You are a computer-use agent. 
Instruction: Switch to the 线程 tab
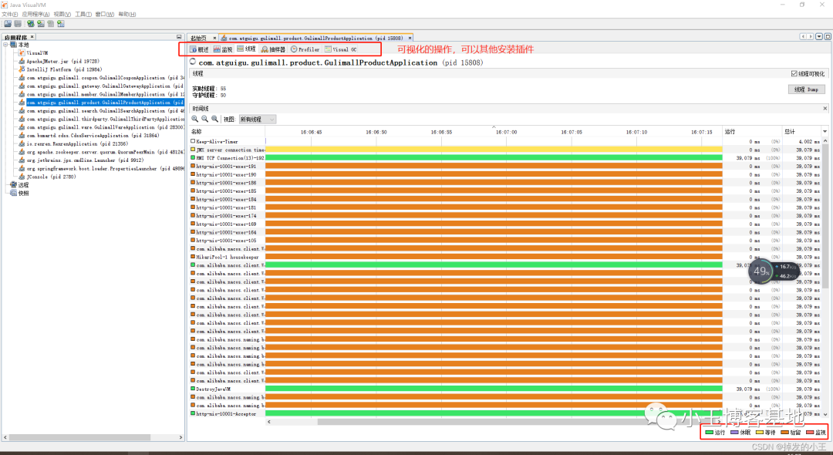(247, 49)
